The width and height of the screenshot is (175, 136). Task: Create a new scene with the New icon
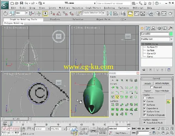pos(12,3)
